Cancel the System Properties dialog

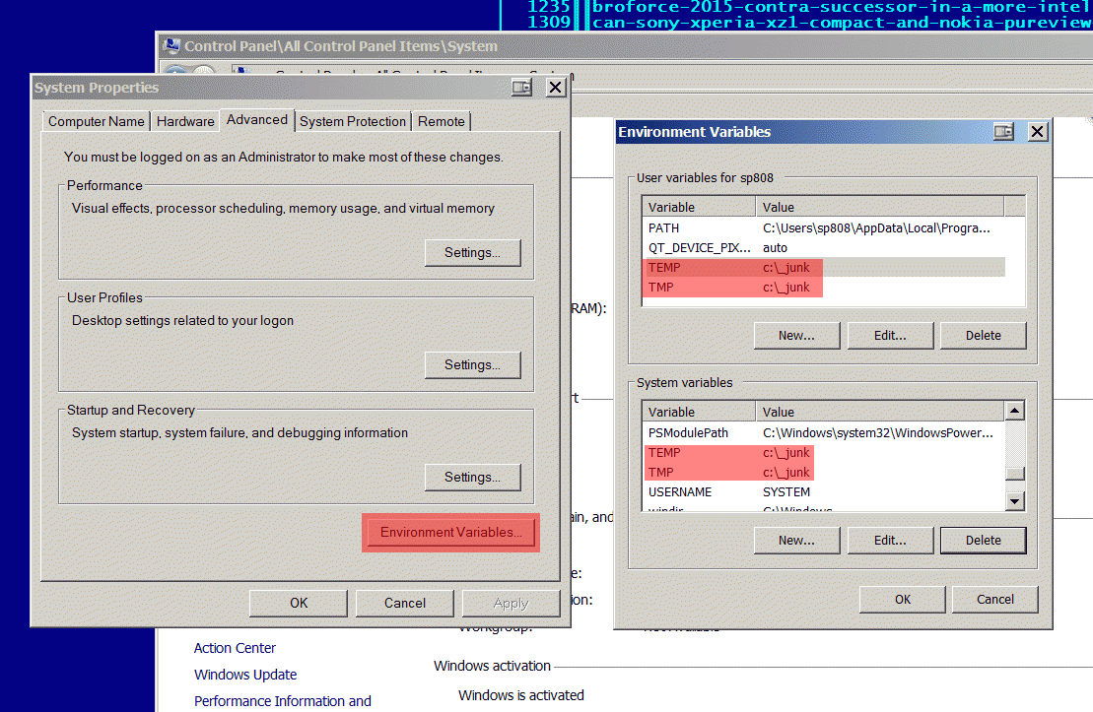pyautogui.click(x=405, y=604)
